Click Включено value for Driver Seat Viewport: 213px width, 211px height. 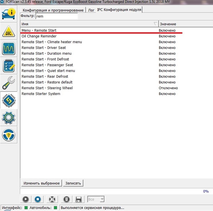coord(167,48)
